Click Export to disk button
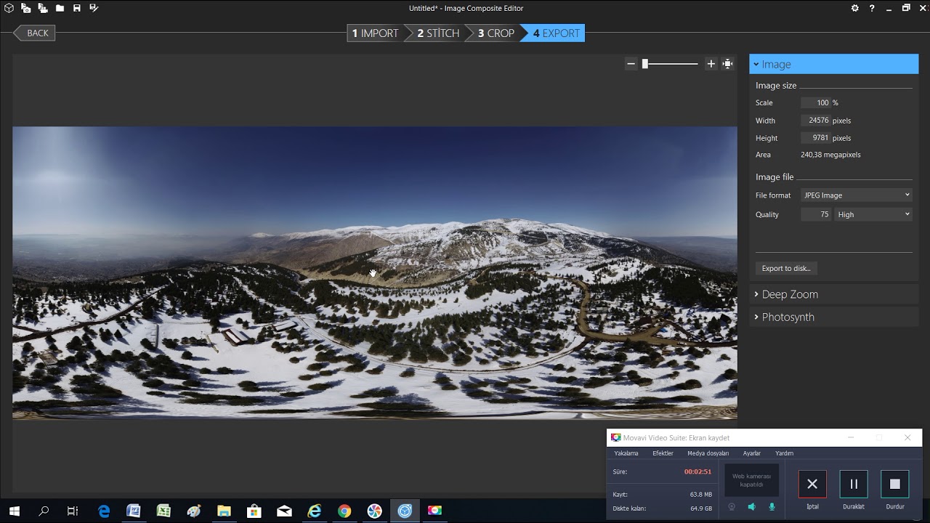 click(x=786, y=268)
